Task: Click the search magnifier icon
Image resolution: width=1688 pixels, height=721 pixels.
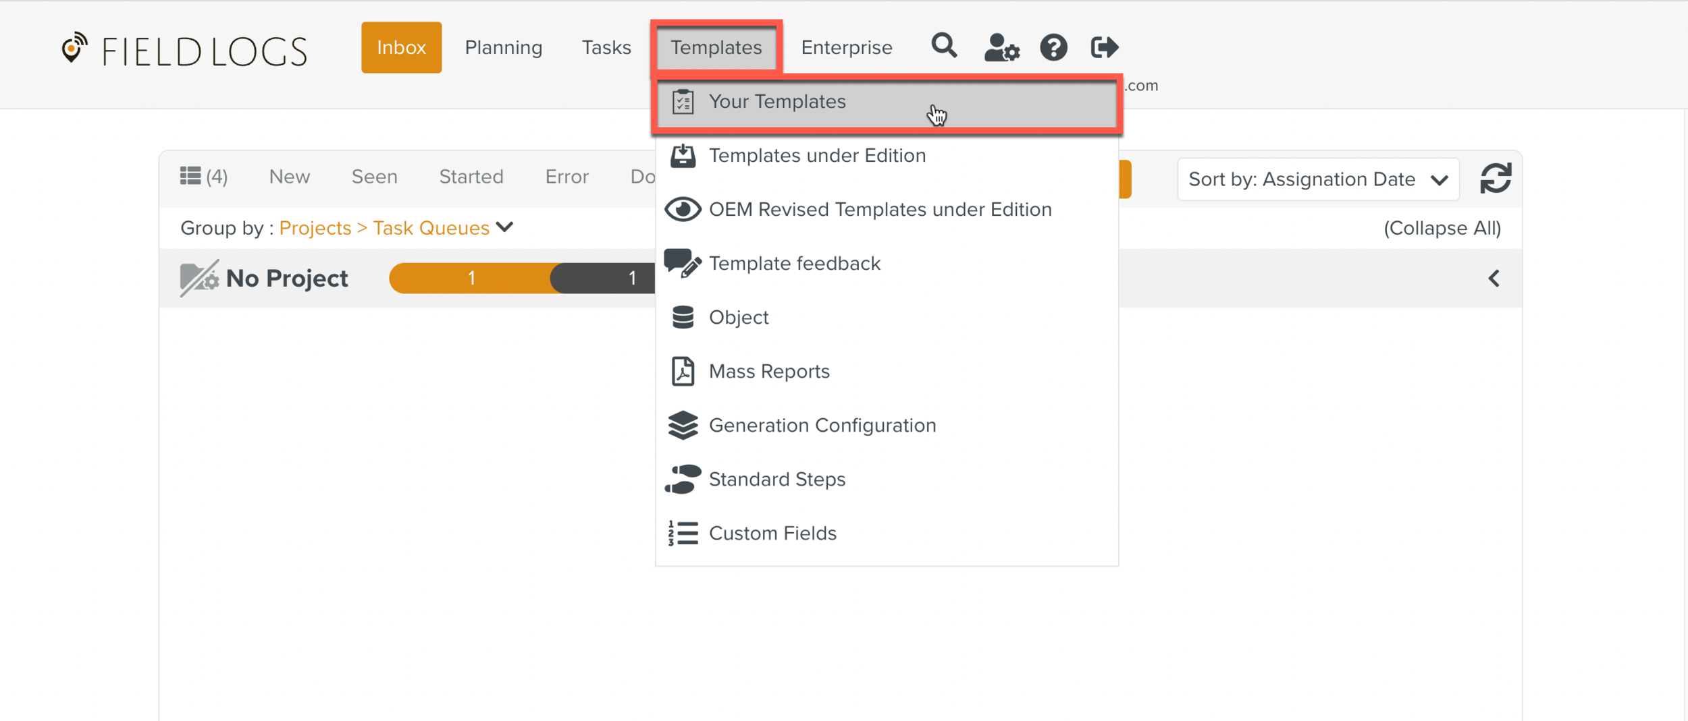Action: [943, 47]
